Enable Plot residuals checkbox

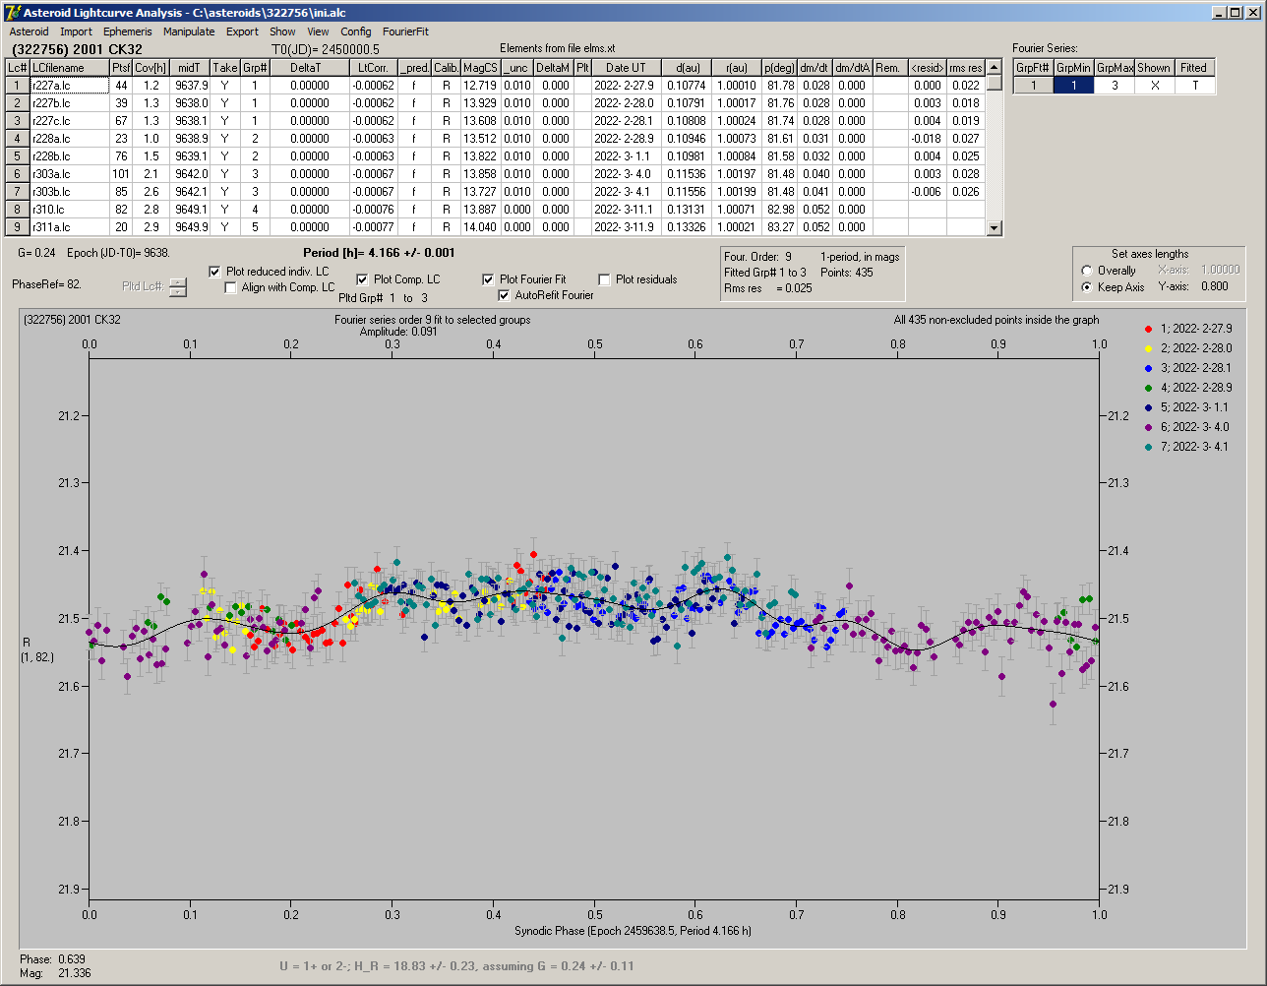(x=604, y=279)
